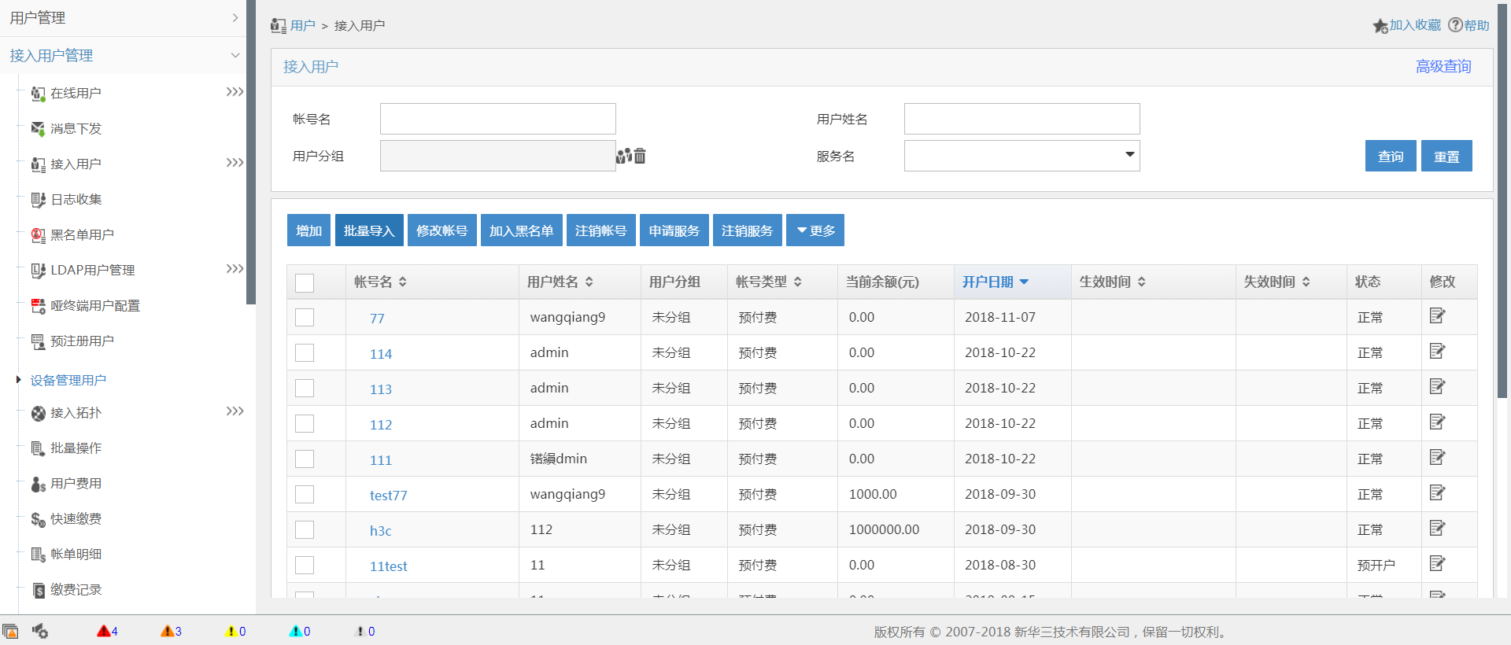Click the 帐号名 input field
Viewport: 1511px width, 645px height.
click(x=497, y=119)
